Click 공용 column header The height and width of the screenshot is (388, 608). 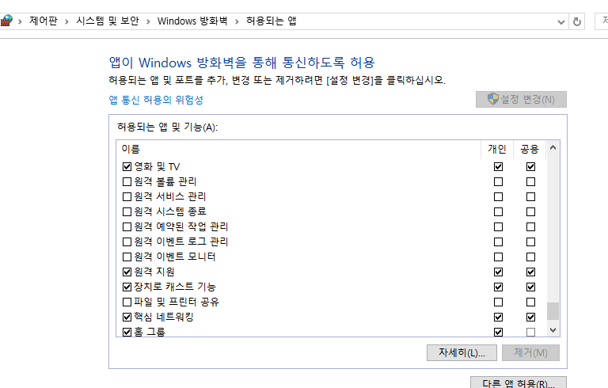[530, 150]
